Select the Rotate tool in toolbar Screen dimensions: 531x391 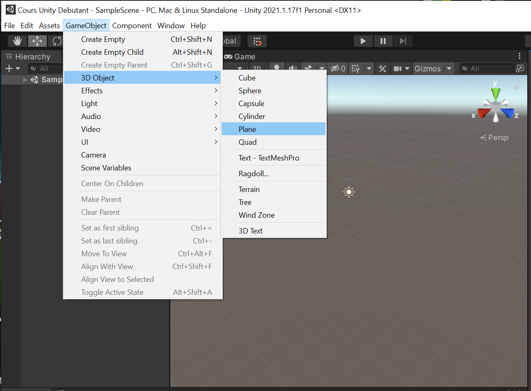56,41
